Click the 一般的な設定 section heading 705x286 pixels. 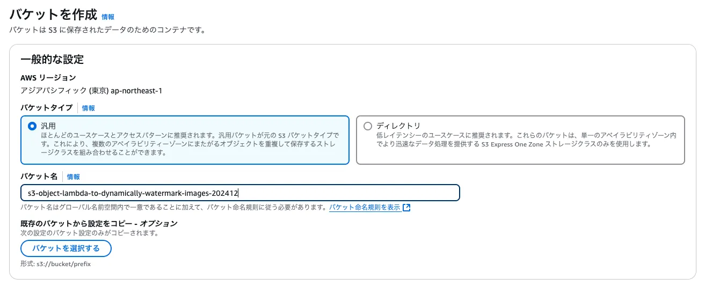[x=52, y=59]
